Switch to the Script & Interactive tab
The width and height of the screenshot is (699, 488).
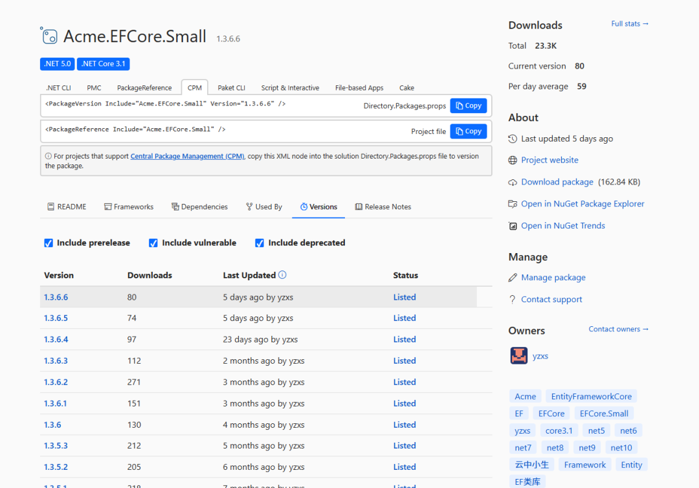[x=290, y=87]
